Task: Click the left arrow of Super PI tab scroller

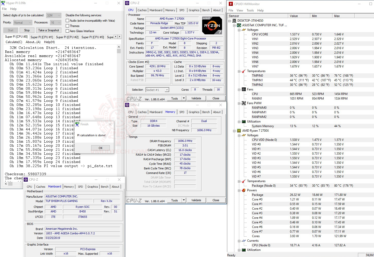Action: click(116, 37)
